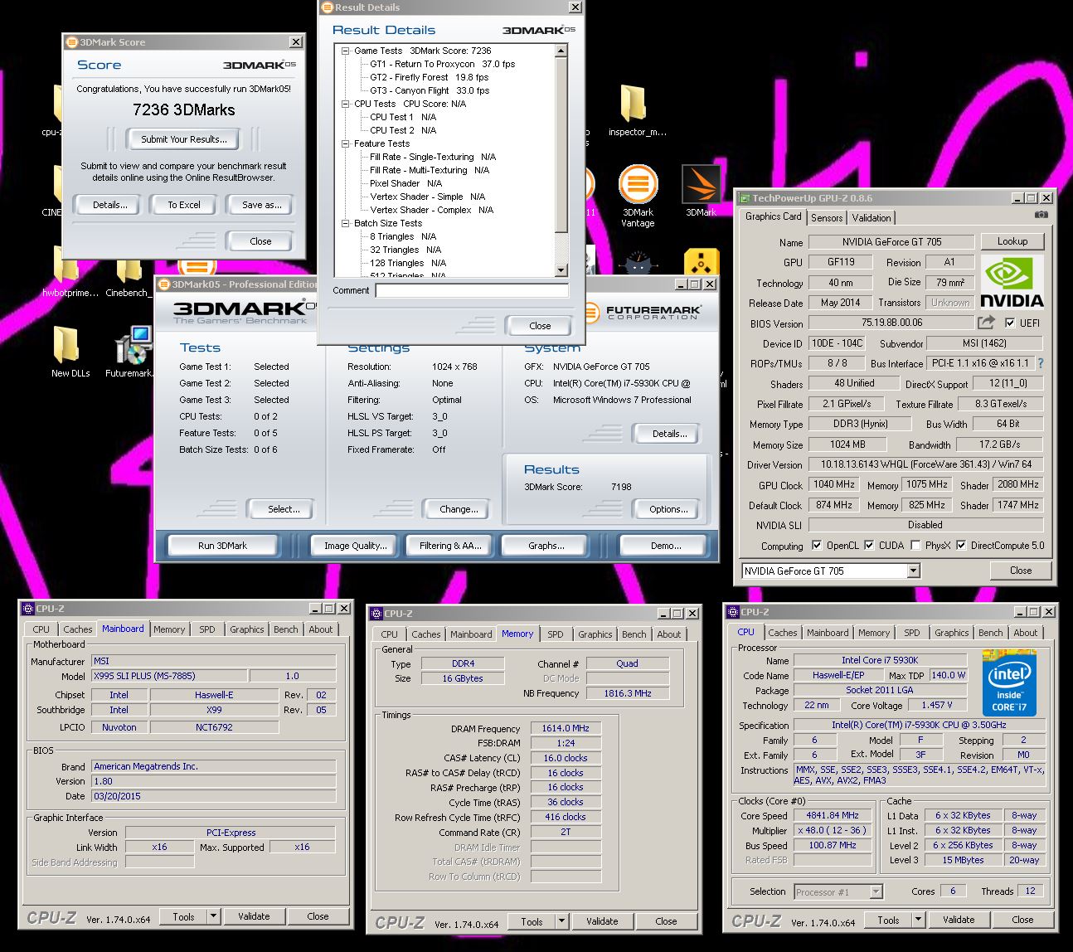Image resolution: width=1073 pixels, height=952 pixels.
Task: Toggle the PhysX checkbox
Action: pyautogui.click(x=915, y=546)
